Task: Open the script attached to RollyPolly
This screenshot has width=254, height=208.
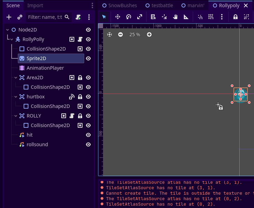Action: pos(80,39)
